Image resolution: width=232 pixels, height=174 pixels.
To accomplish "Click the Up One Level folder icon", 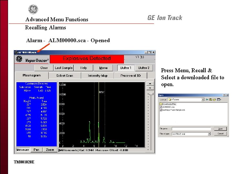I will 211,100.
